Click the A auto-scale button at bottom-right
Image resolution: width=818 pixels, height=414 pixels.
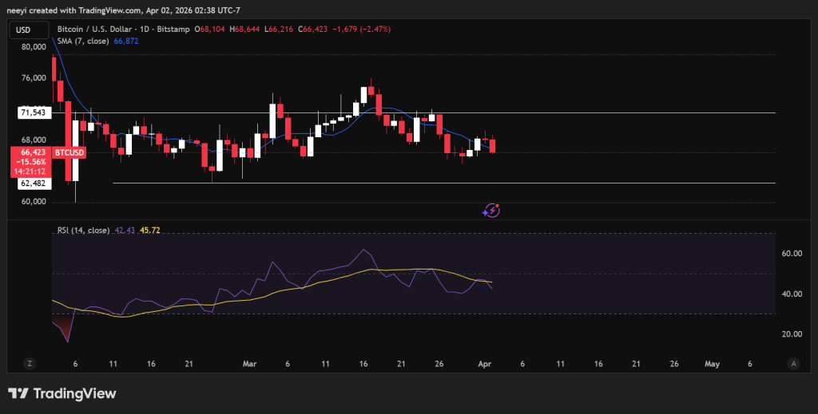click(792, 363)
